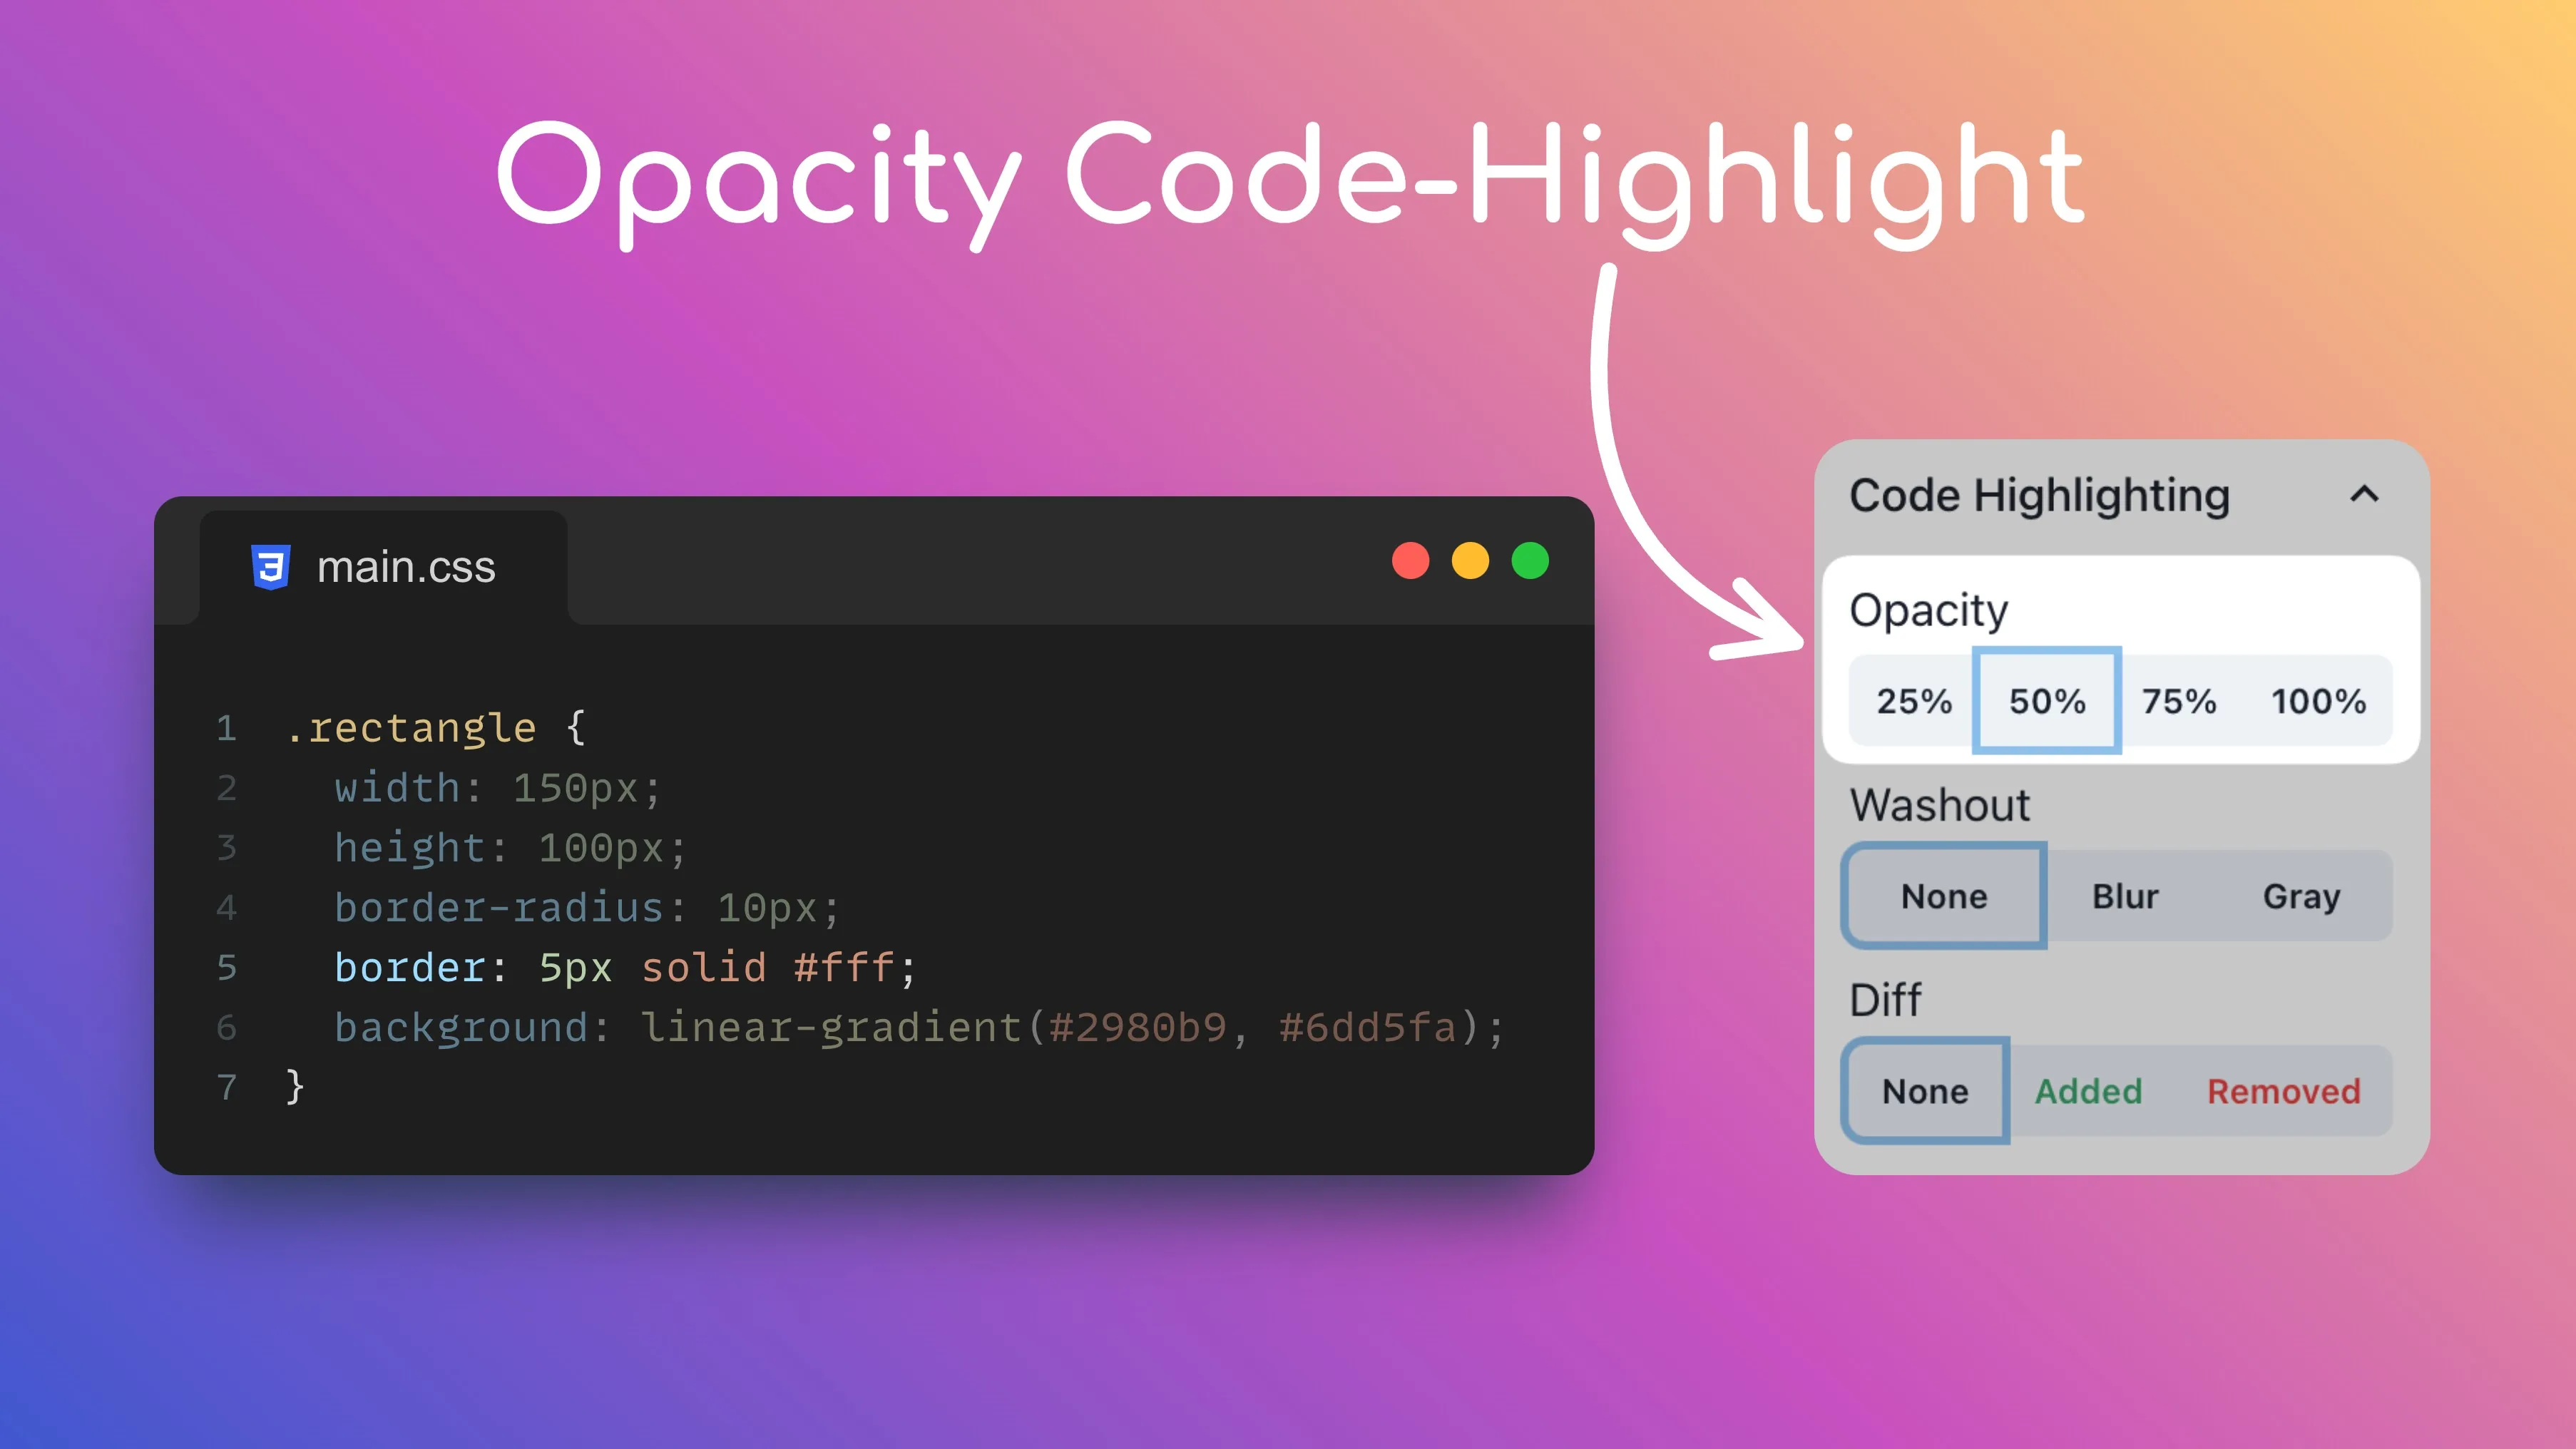This screenshot has height=1449, width=2576.
Task: Select 75% opacity option
Action: [2178, 701]
